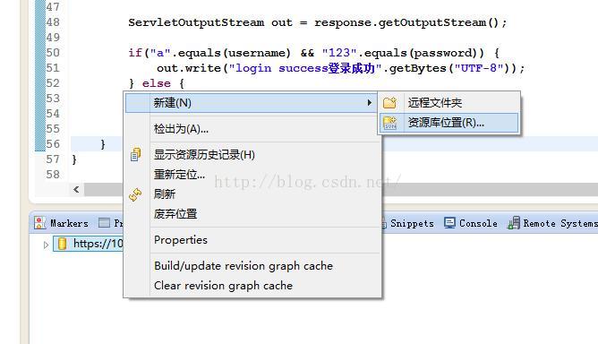The image size is (598, 344).
Task: Click the SVN repository location icon
Action: 389,123
